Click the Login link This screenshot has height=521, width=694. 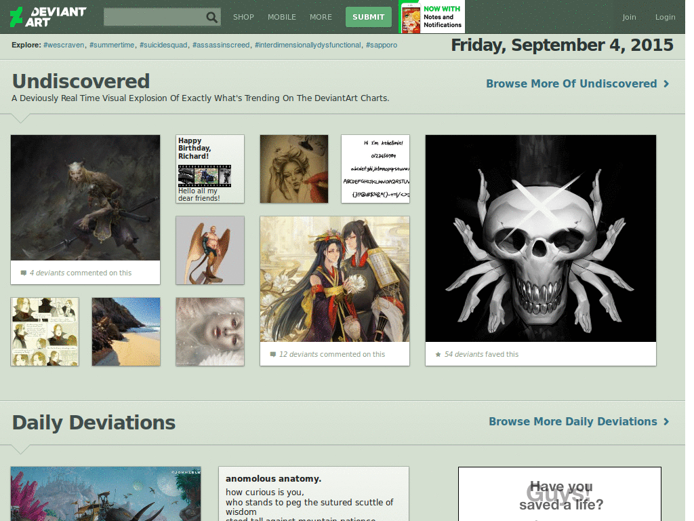click(666, 17)
